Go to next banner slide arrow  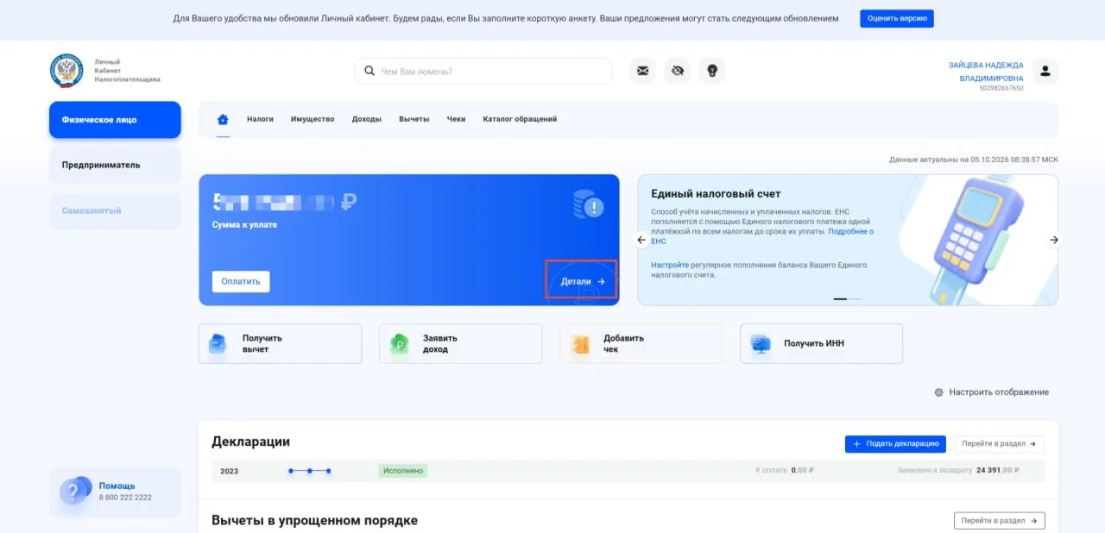(x=1054, y=240)
